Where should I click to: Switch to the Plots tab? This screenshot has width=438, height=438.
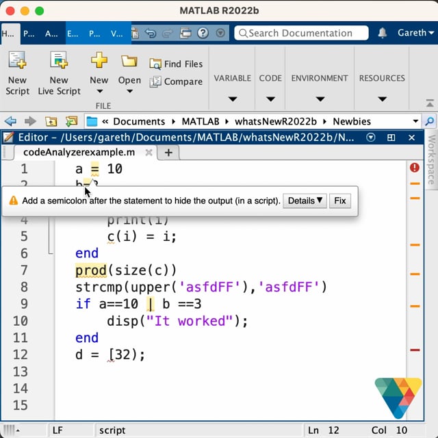(29, 34)
